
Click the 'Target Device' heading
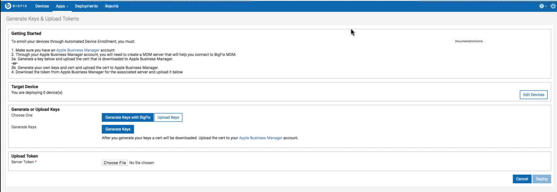point(25,87)
